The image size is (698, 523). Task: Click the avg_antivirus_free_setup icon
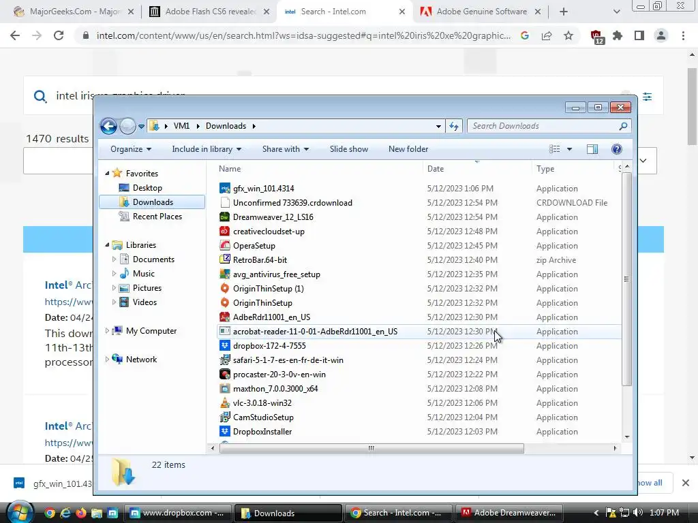(x=225, y=274)
